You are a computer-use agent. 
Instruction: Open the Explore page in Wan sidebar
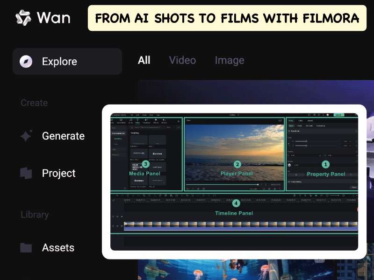[67, 62]
